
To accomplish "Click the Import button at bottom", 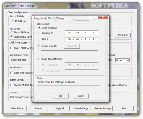I will [x=38, y=109].
